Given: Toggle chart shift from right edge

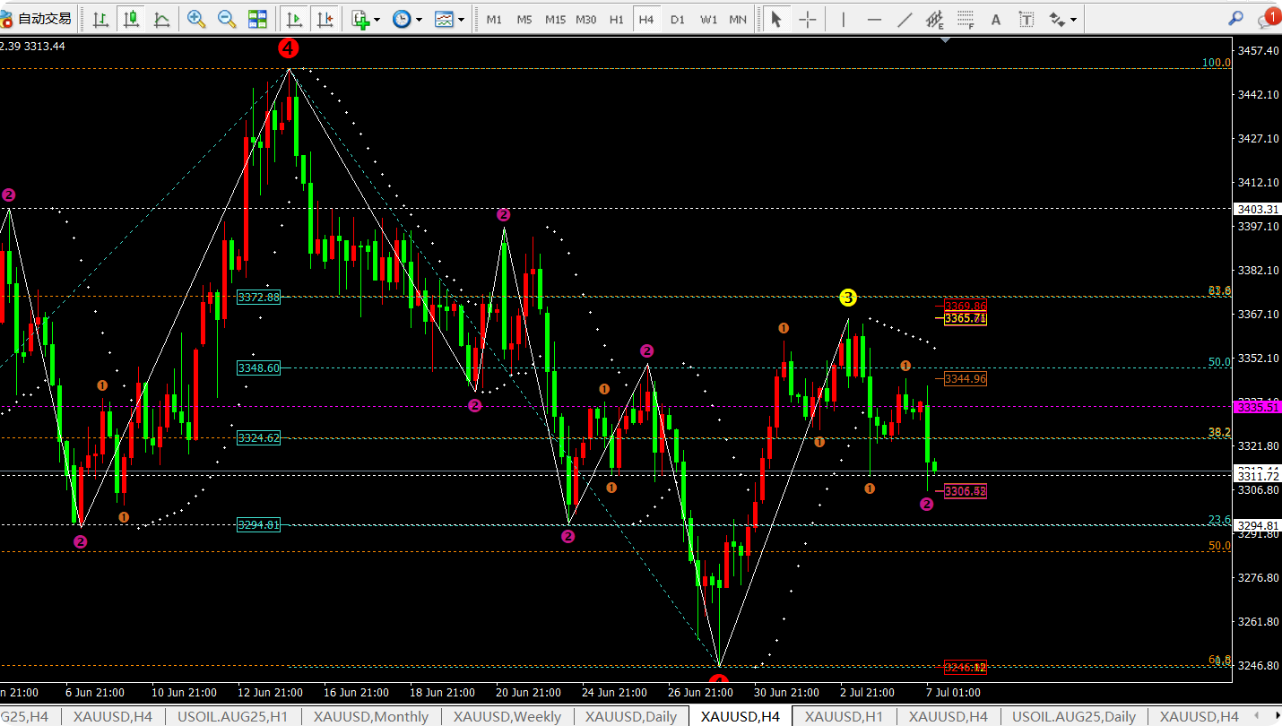Looking at the screenshot, I should (325, 19).
